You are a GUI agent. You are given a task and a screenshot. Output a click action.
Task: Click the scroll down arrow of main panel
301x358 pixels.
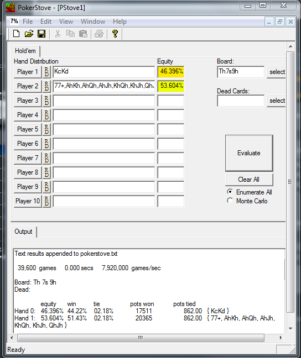[x=290, y=329]
